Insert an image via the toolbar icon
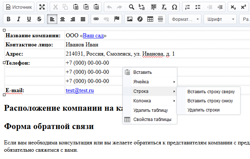 (129, 19)
